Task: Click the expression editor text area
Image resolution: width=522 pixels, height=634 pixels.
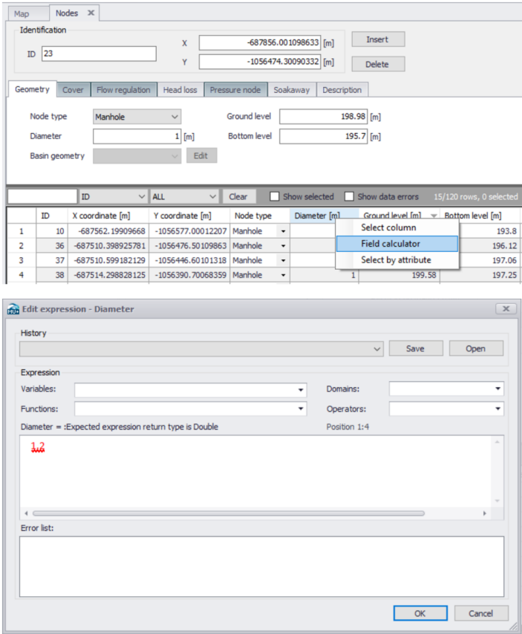Action: pyautogui.click(x=256, y=471)
